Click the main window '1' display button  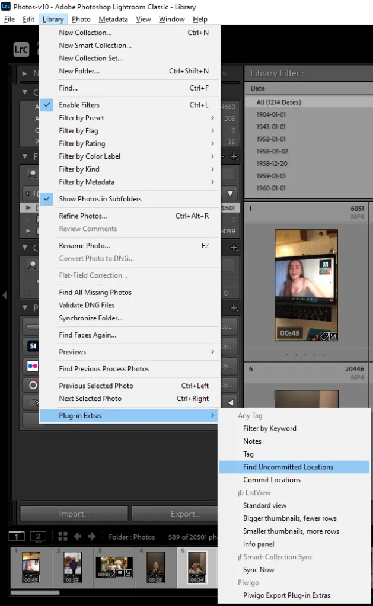(x=18, y=537)
